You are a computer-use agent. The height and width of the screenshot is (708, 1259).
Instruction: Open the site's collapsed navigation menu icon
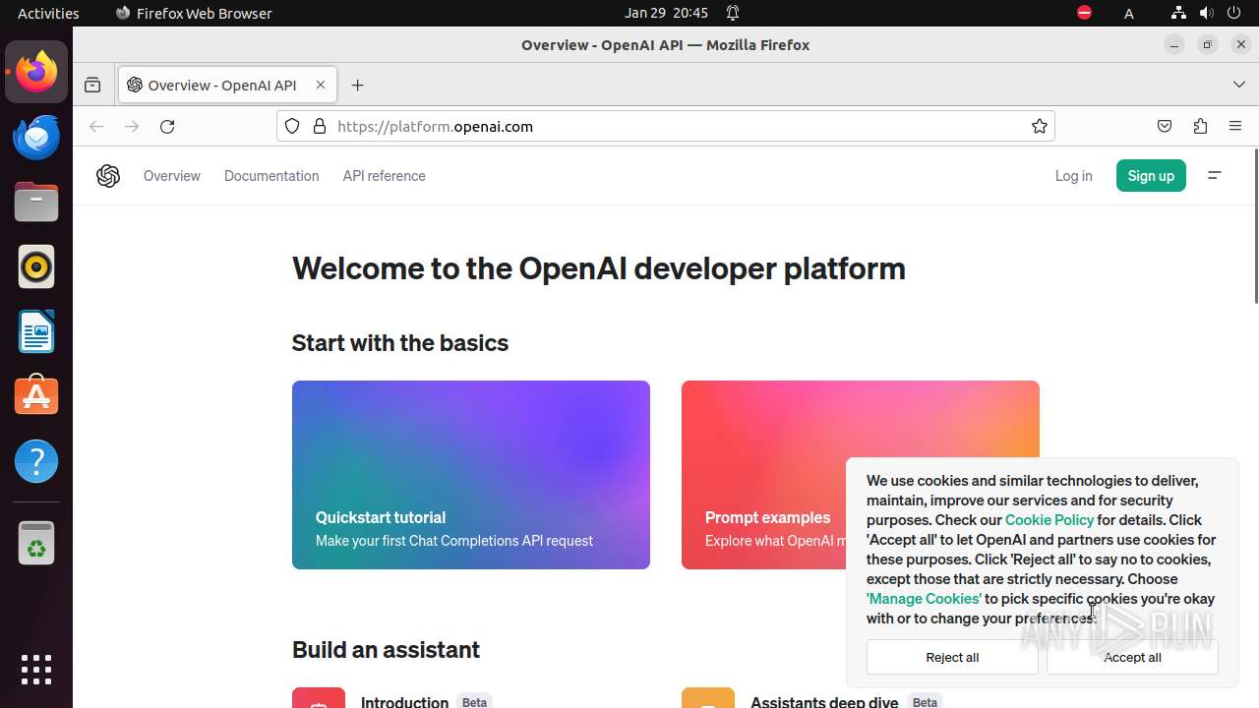[1215, 176]
